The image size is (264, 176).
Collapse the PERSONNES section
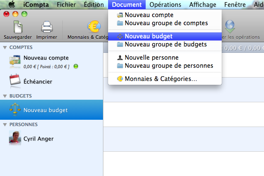[x=5, y=124]
